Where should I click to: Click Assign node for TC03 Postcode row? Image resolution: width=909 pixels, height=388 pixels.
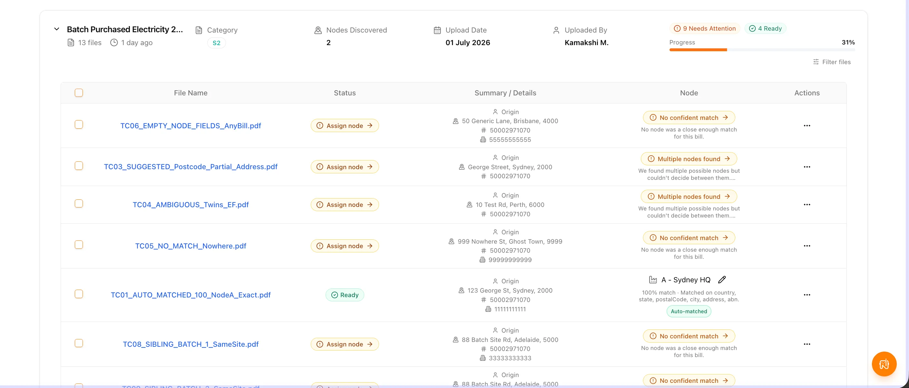pos(345,167)
